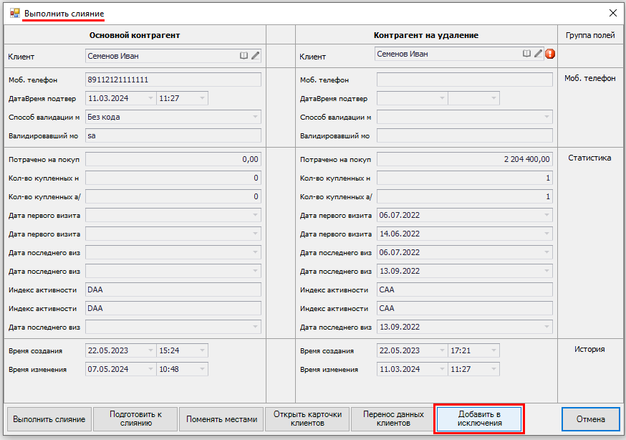626x440 pixels.
Task: Click the main Моб. телефон field 89112121111111
Action: pyautogui.click(x=173, y=80)
